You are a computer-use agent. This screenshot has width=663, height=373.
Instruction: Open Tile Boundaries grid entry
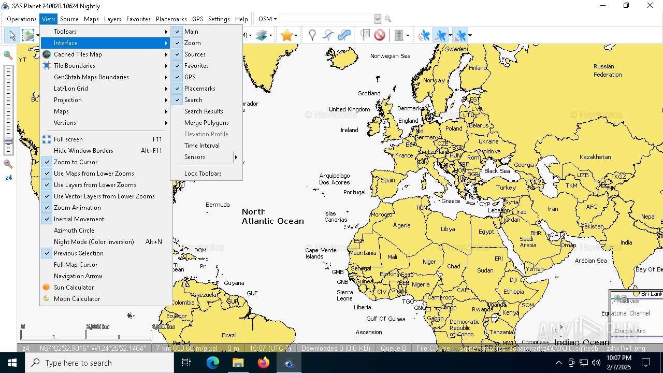(106, 66)
